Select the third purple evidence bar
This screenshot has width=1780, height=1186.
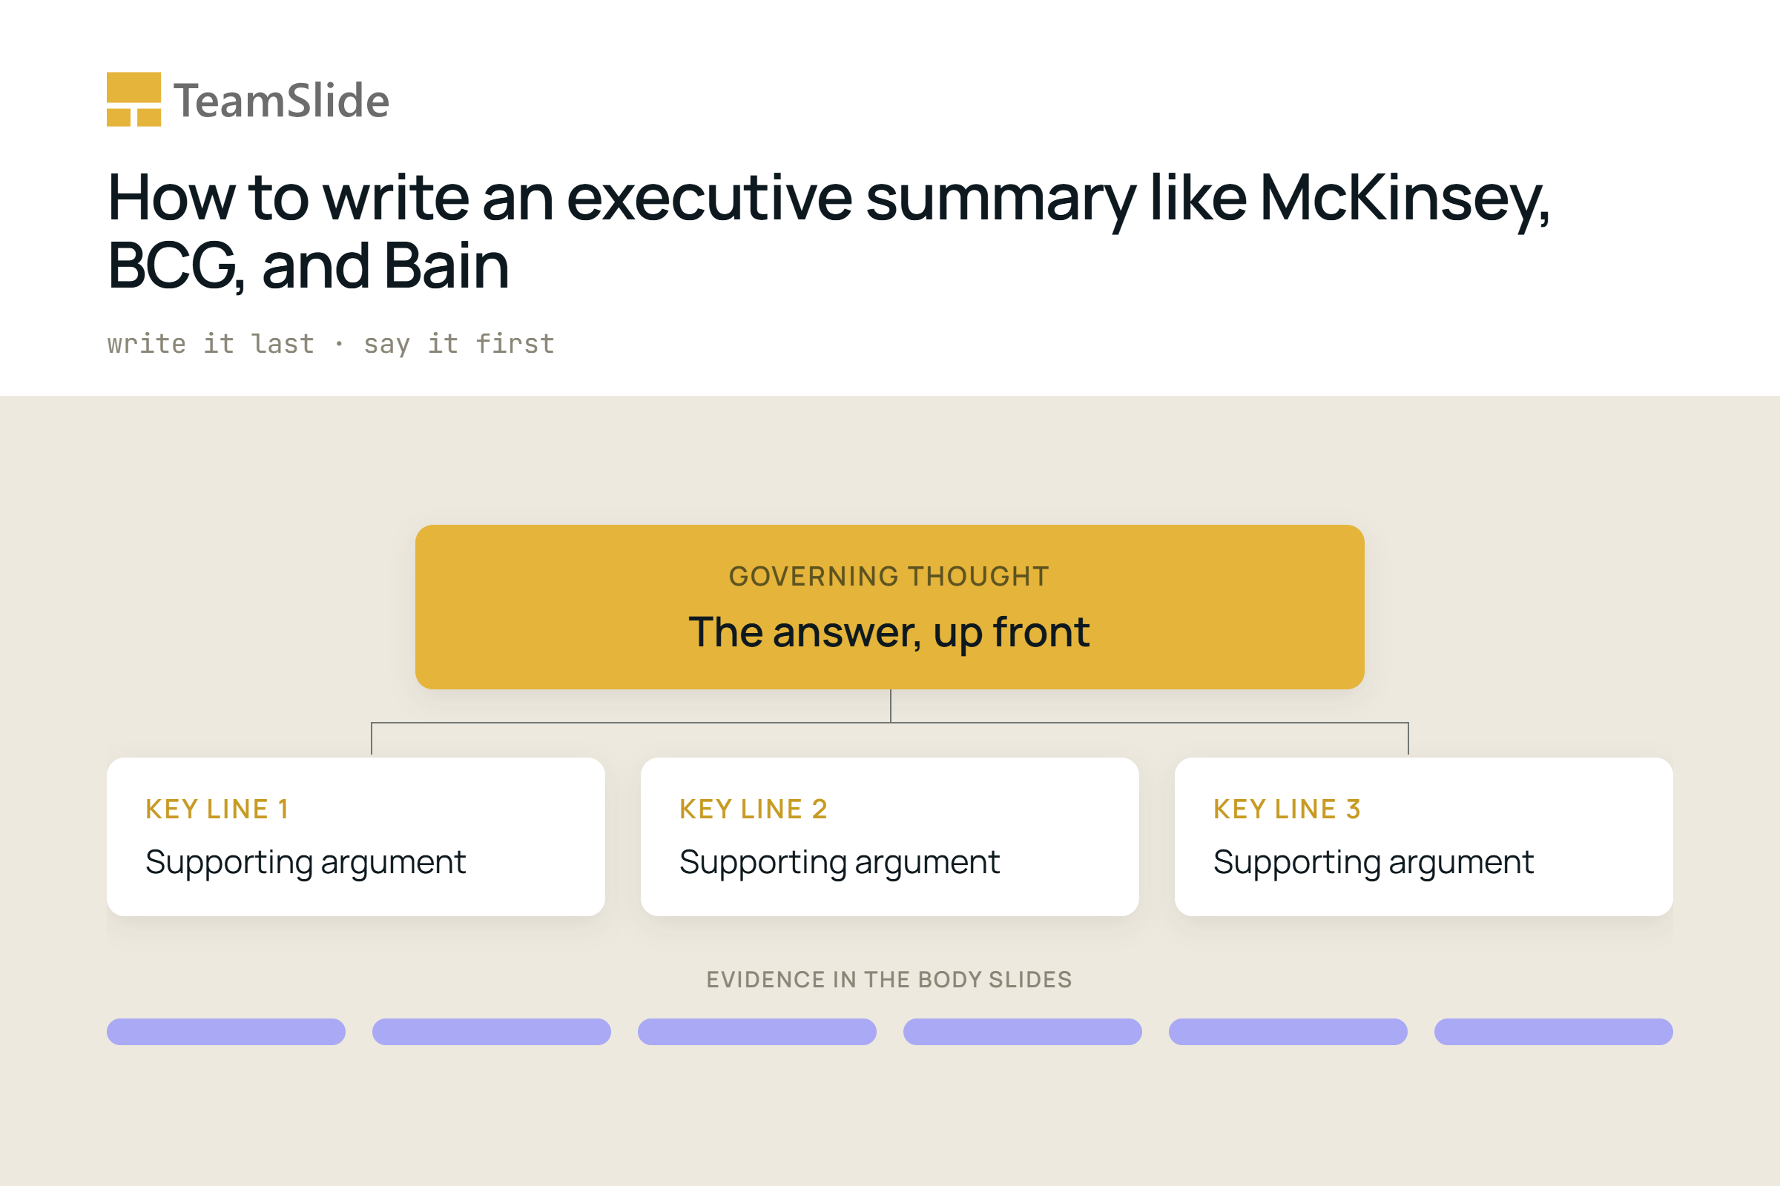(x=756, y=1032)
